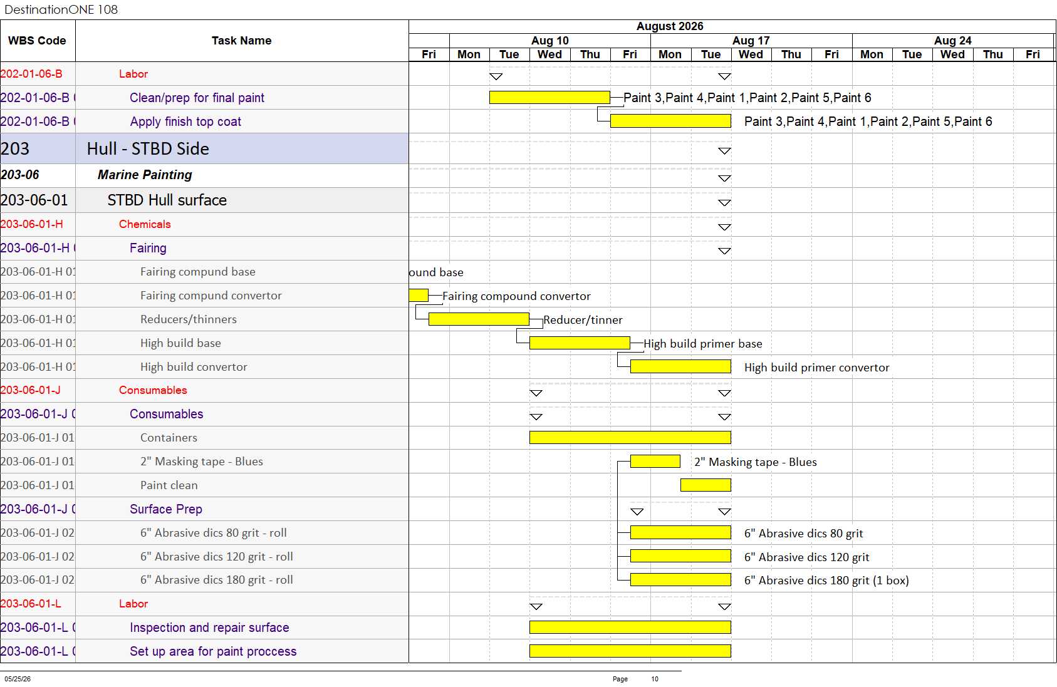1057x687 pixels.
Task: Click the Task Name column header
Action: click(x=242, y=41)
